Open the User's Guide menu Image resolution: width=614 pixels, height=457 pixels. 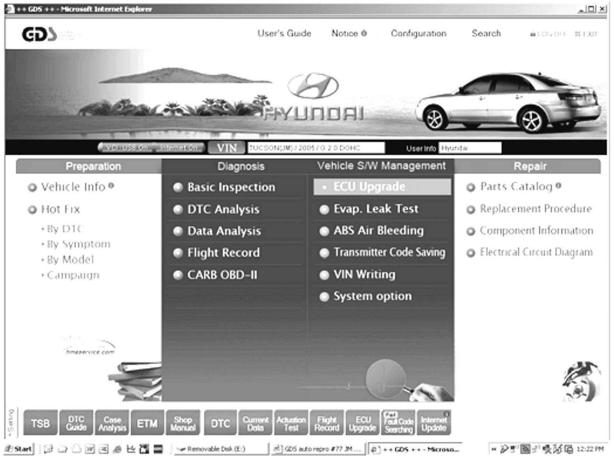pyautogui.click(x=284, y=34)
